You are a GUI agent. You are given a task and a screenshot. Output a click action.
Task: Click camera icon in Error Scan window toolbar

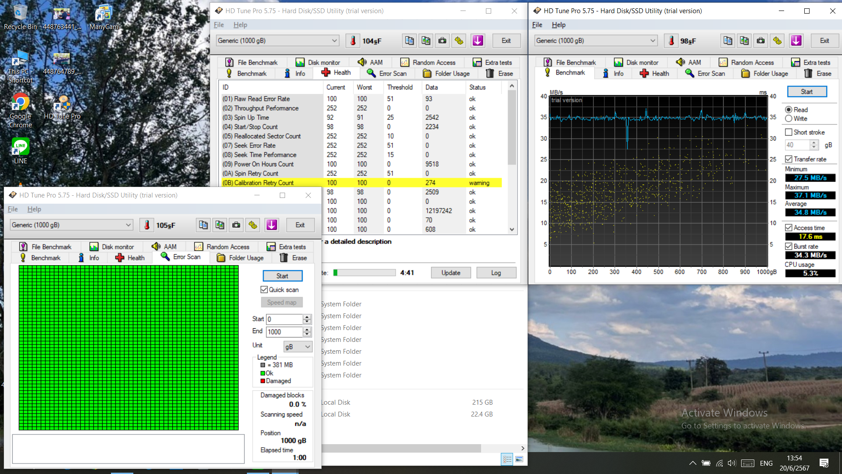point(236,225)
